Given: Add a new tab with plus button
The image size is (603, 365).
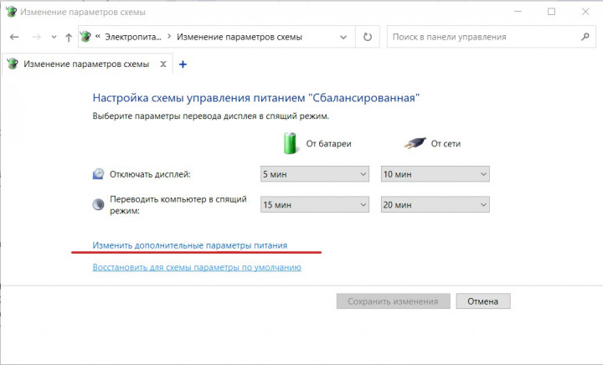Looking at the screenshot, I should click(183, 64).
